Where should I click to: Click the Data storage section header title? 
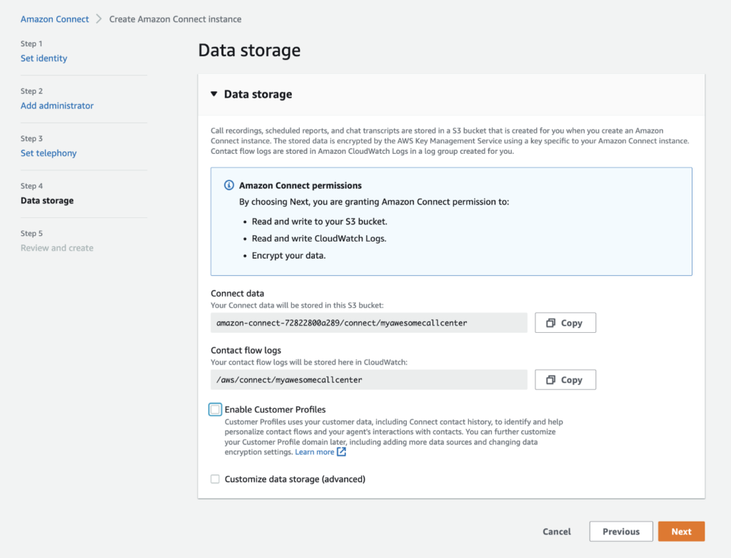pos(258,94)
